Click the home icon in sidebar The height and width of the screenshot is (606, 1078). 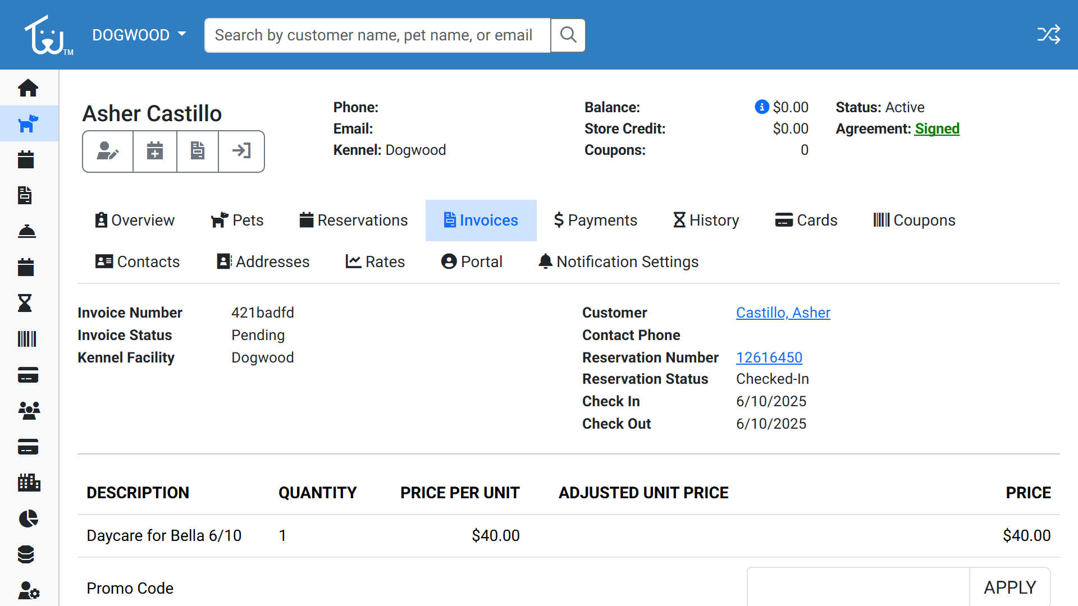[28, 88]
